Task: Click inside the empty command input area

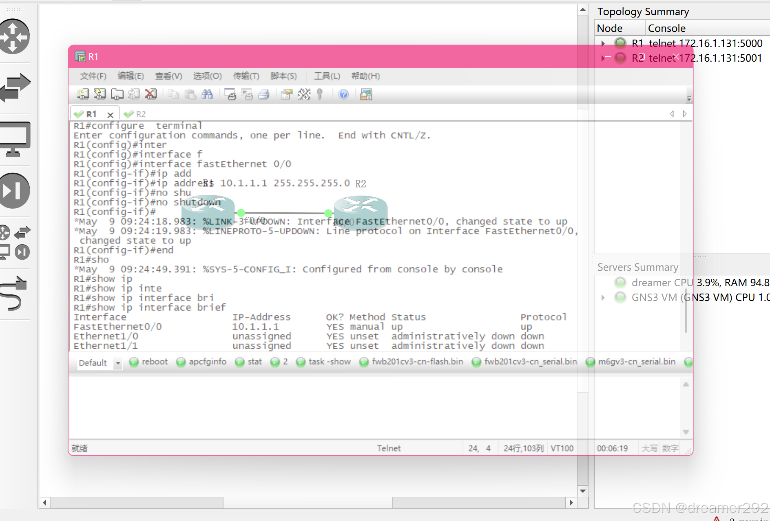Action: [375, 407]
